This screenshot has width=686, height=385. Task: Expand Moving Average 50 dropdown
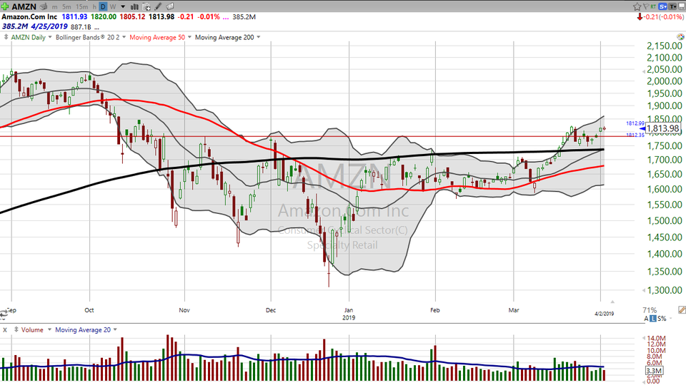coord(189,37)
